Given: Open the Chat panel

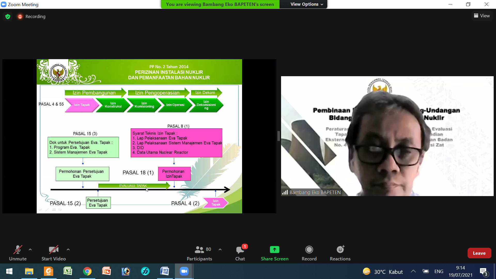Looking at the screenshot, I should [x=240, y=253].
